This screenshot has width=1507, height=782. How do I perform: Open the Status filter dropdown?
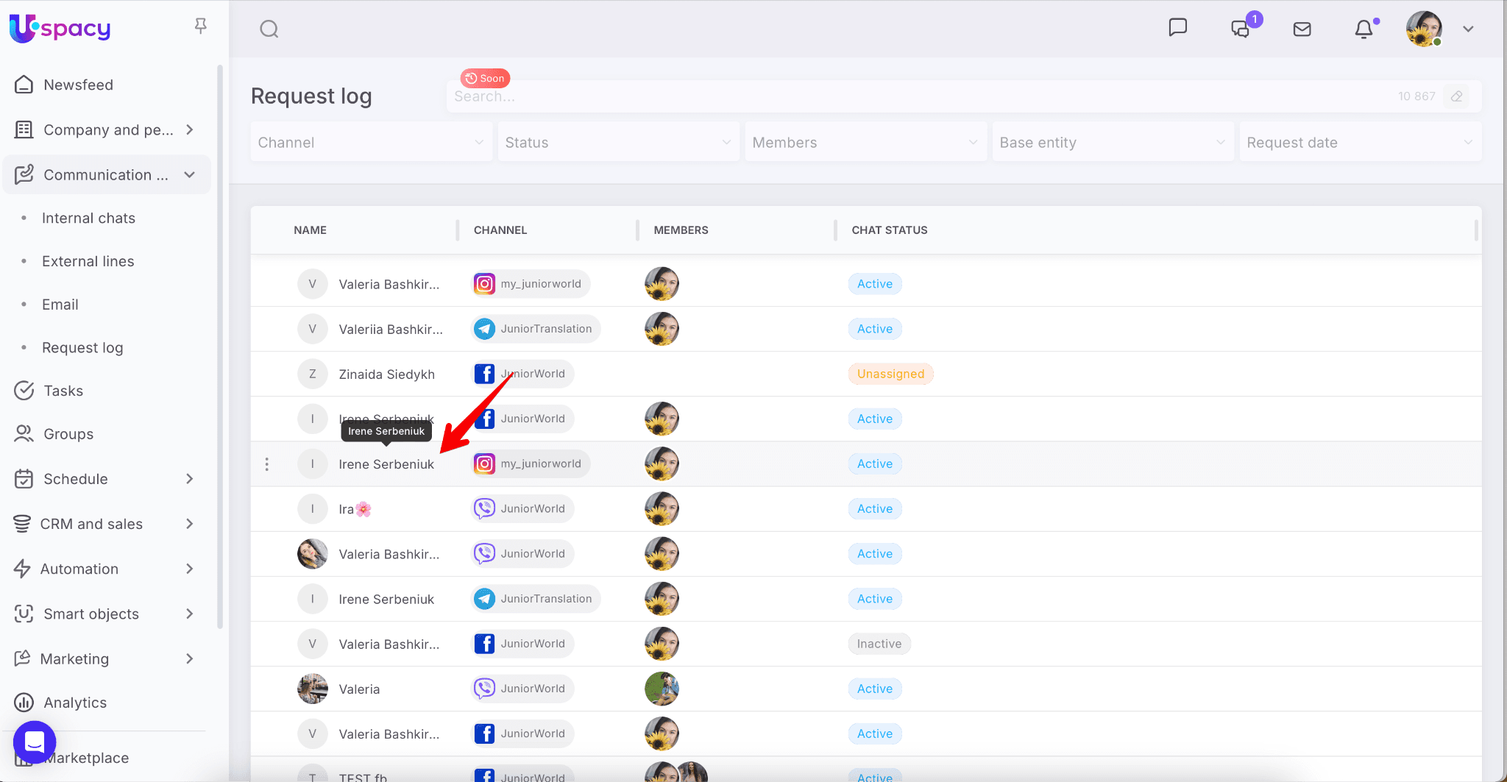pos(618,143)
